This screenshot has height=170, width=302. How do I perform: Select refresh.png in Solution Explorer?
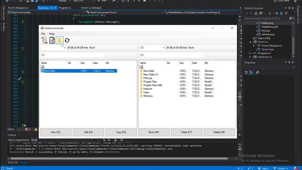[x=268, y=34]
